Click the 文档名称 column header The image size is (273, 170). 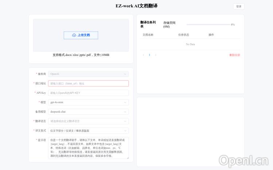click(148, 35)
